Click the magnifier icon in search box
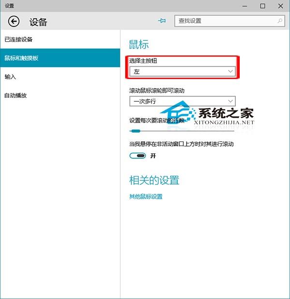 point(280,21)
